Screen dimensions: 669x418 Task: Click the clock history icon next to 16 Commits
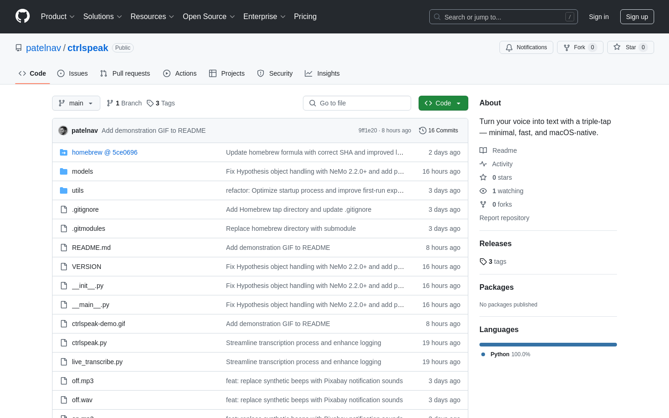click(423, 131)
